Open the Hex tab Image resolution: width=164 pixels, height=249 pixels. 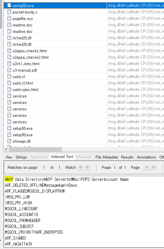pyautogui.click(x=9, y=157)
